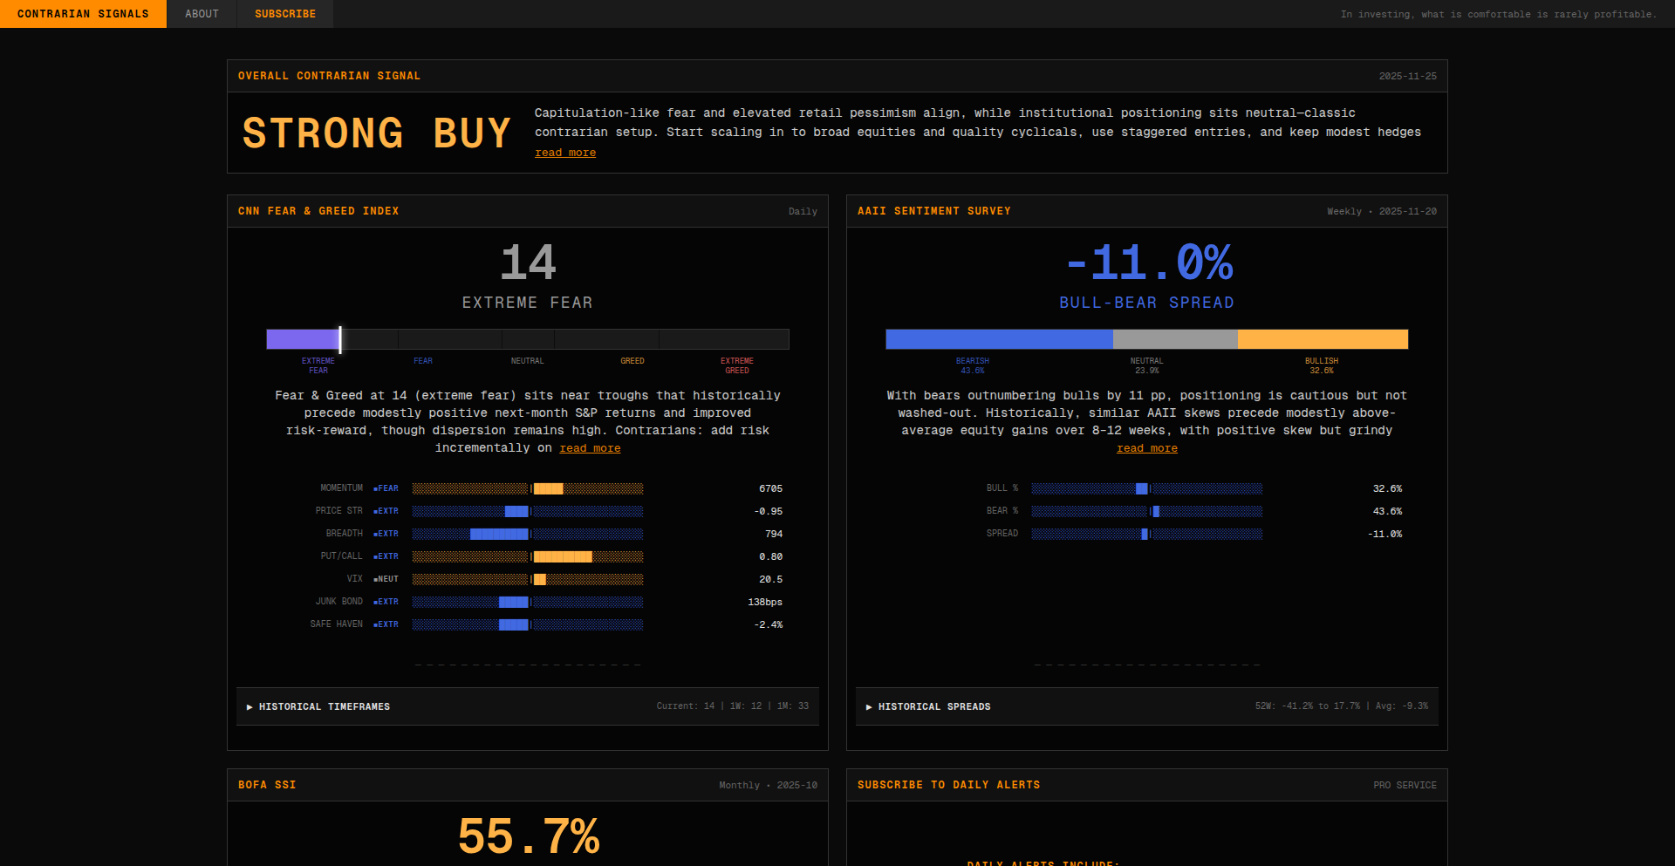The width and height of the screenshot is (1675, 866).
Task: Click the Junk Bond value 138bps
Action: (765, 602)
